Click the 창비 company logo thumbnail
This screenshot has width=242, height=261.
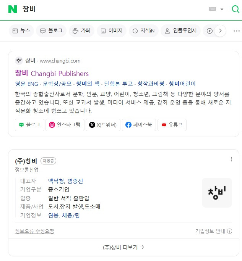click(217, 193)
